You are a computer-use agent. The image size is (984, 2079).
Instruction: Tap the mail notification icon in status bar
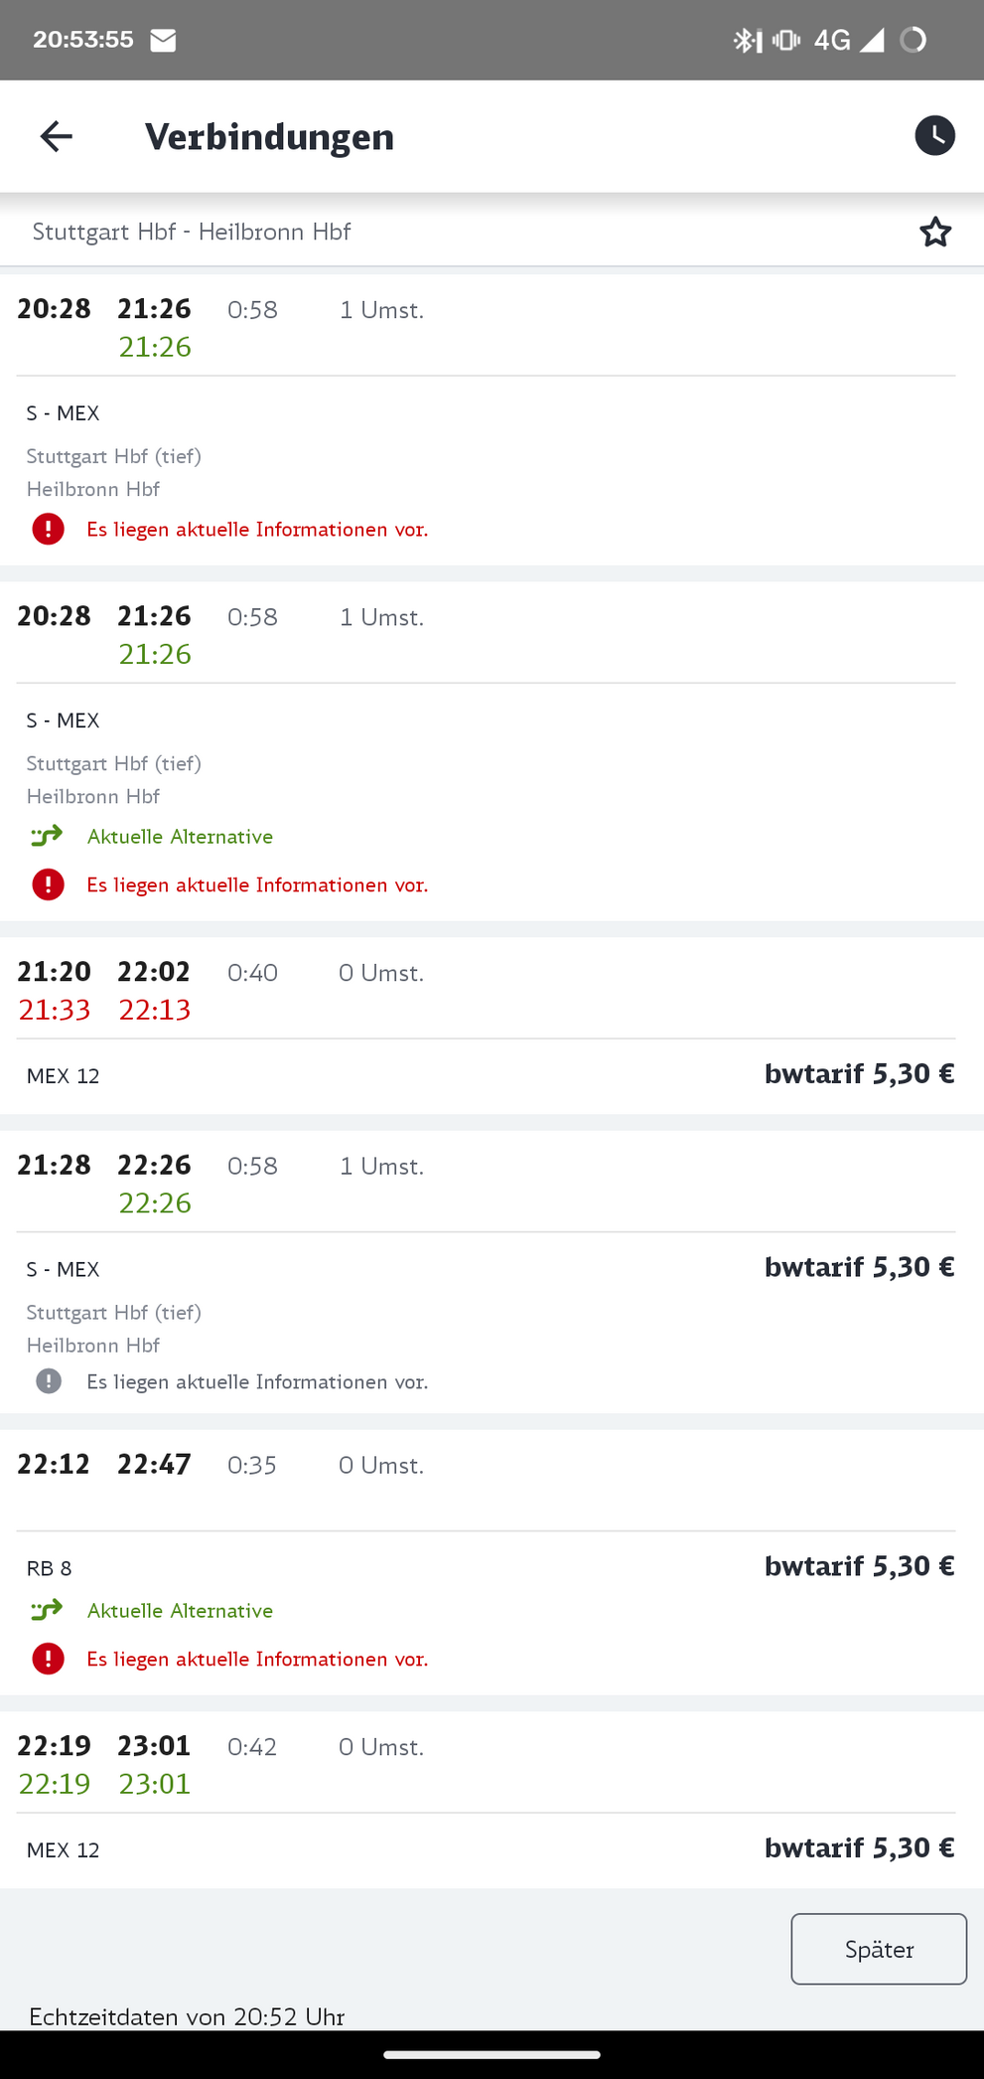pos(163,40)
